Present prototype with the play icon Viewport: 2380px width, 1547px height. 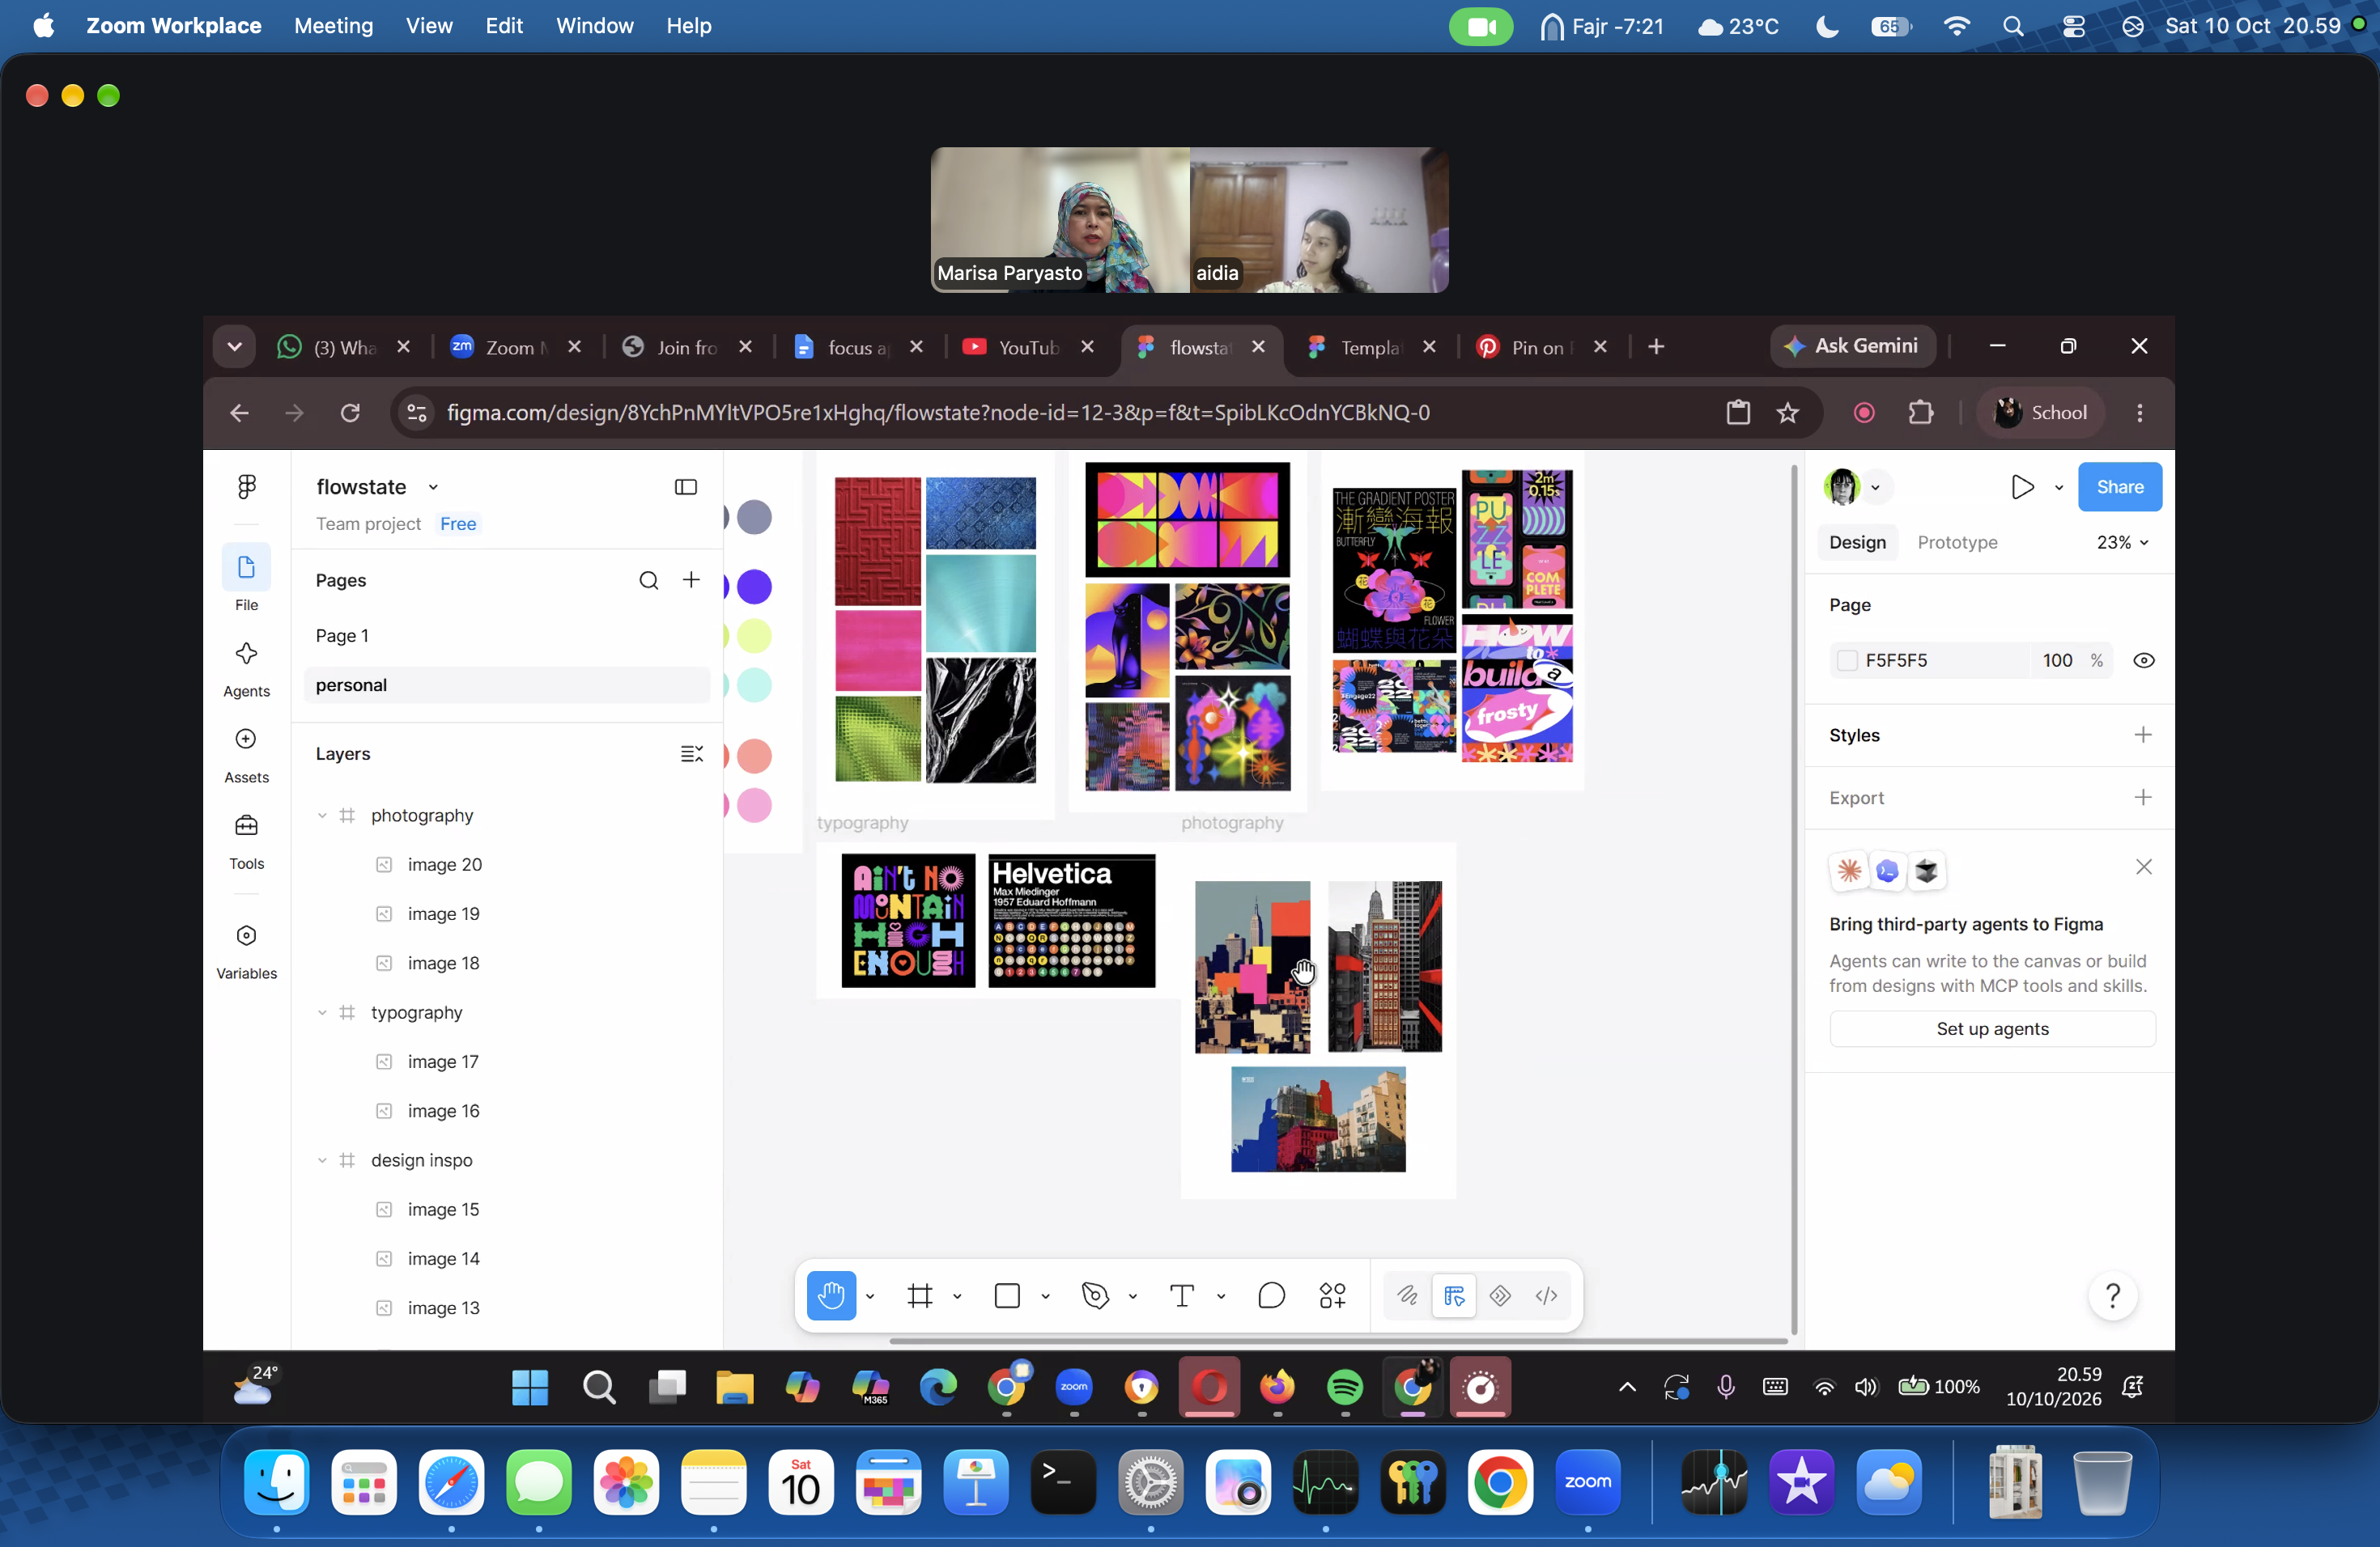(2022, 487)
